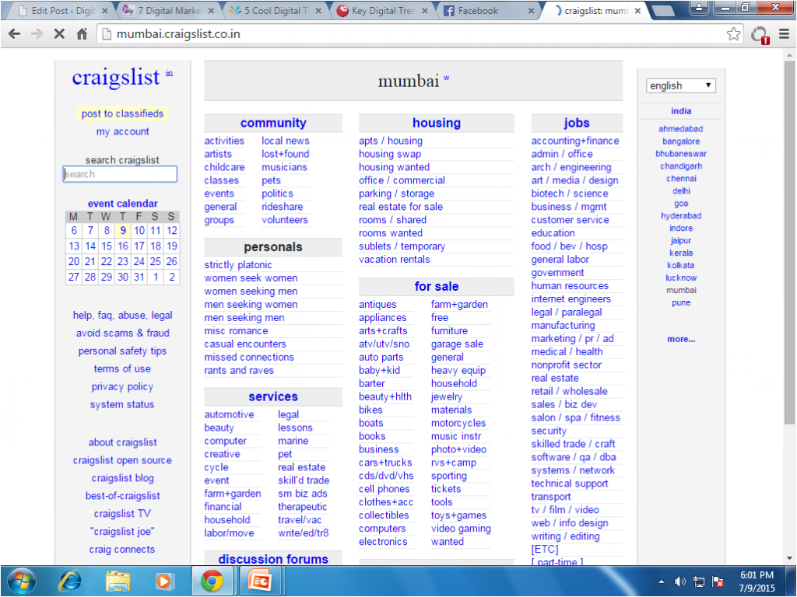Open the housing section heading
Viewport: 797px width, 597px height.
[x=436, y=123]
